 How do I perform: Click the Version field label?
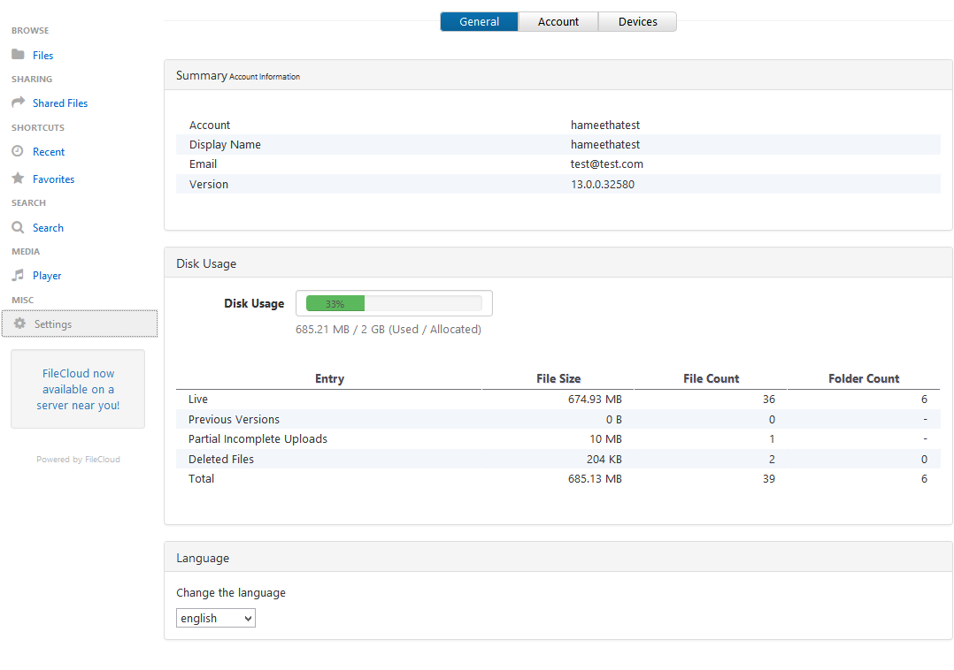pos(208,184)
